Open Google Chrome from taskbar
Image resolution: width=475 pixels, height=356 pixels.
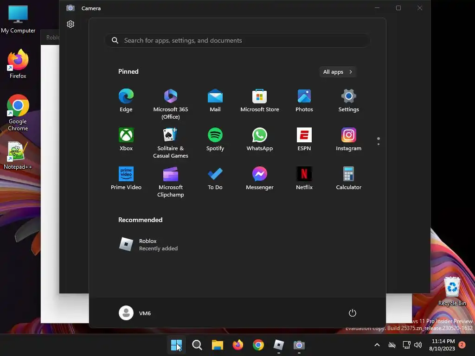click(258, 345)
